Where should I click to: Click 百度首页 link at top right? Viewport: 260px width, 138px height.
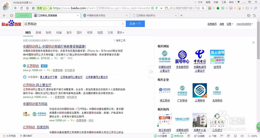tap(212, 24)
